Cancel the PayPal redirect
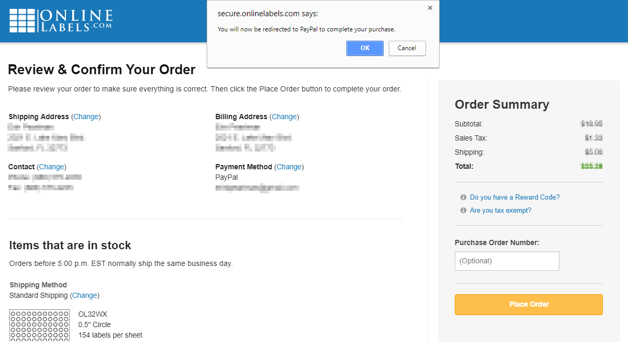This screenshot has height=348, width=628. (x=407, y=48)
